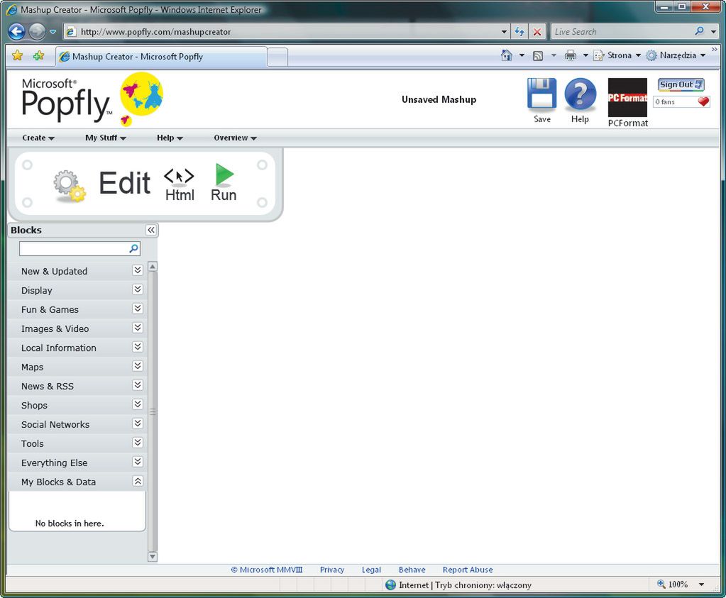Switch to Html view

(x=180, y=184)
